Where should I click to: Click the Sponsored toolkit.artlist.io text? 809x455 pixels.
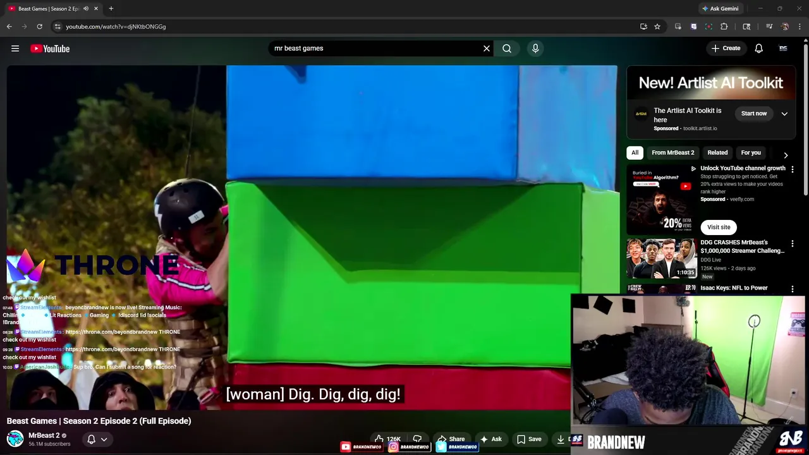685,128
